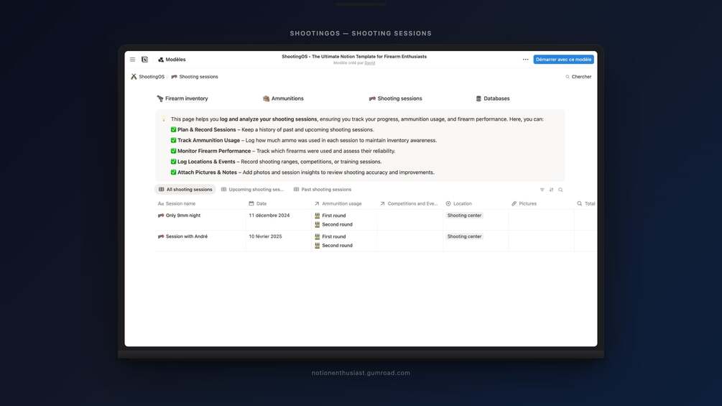The image size is (722, 406).
Task: Open the three-dot more options menu
Action: click(525, 60)
